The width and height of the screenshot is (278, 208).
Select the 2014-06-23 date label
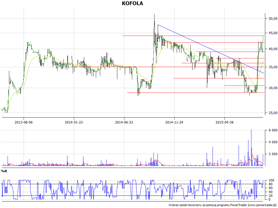124,122
